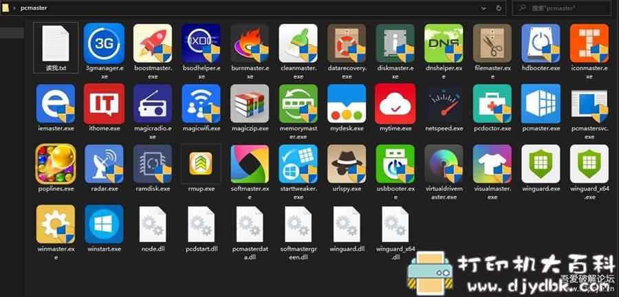Select the pcmaster.exe blue icon
This screenshot has height=297, width=619.
[541, 103]
